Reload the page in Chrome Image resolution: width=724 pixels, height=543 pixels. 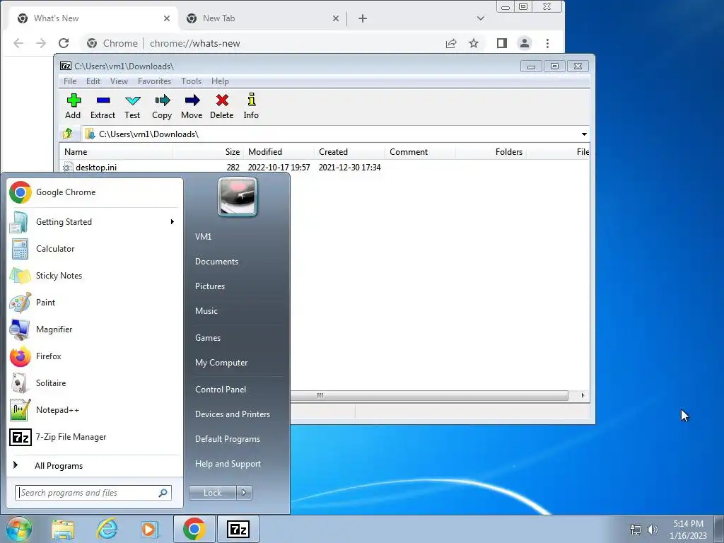pyautogui.click(x=64, y=43)
